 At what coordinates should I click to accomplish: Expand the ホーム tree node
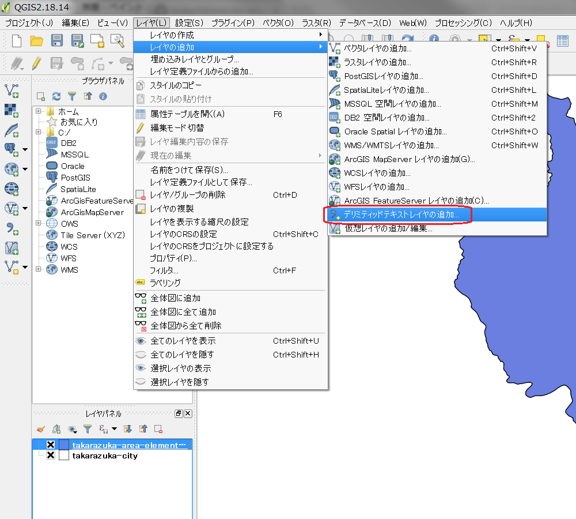(38, 111)
